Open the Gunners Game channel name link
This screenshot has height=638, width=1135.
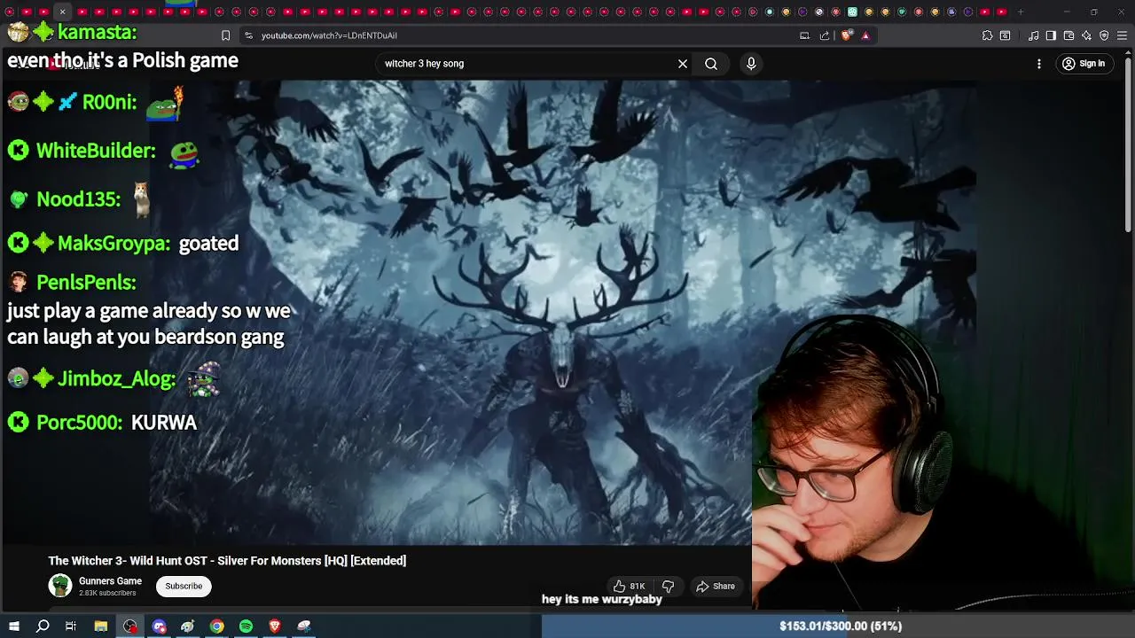(x=110, y=581)
